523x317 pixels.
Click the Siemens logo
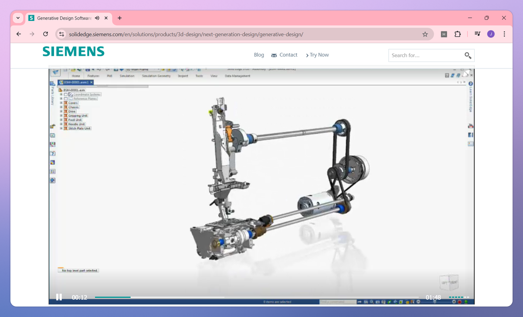tap(74, 51)
